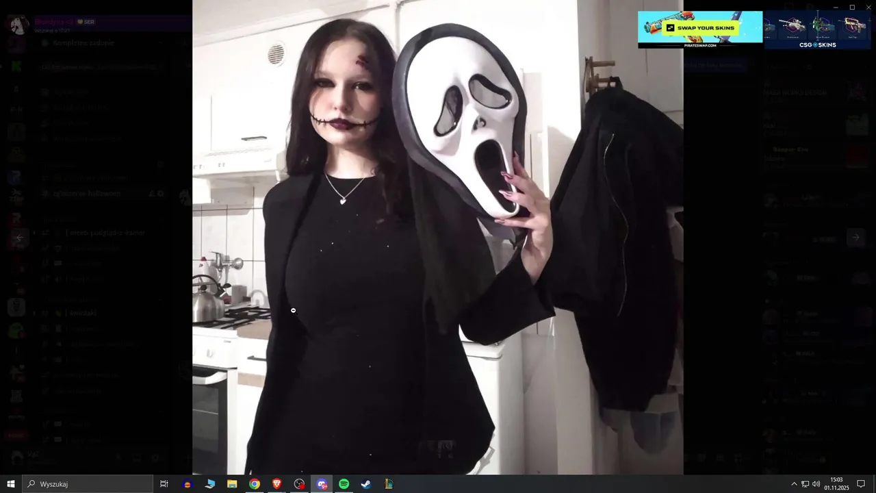Click the Swap Your Skins ad banner
Image resolution: width=876 pixels, height=493 pixels.
pyautogui.click(x=700, y=29)
